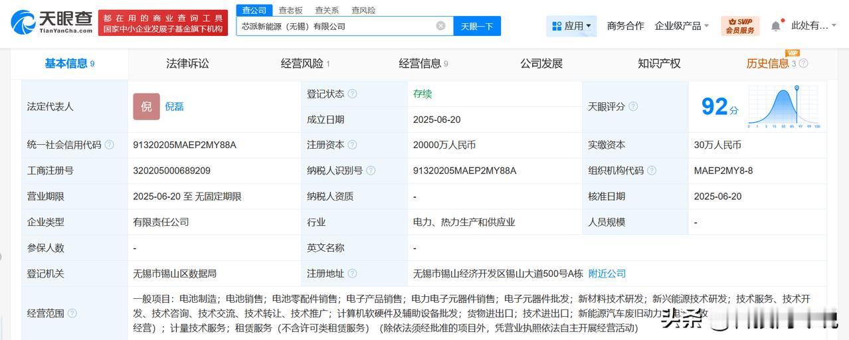Click help icon next to 注册地址

coord(352,274)
